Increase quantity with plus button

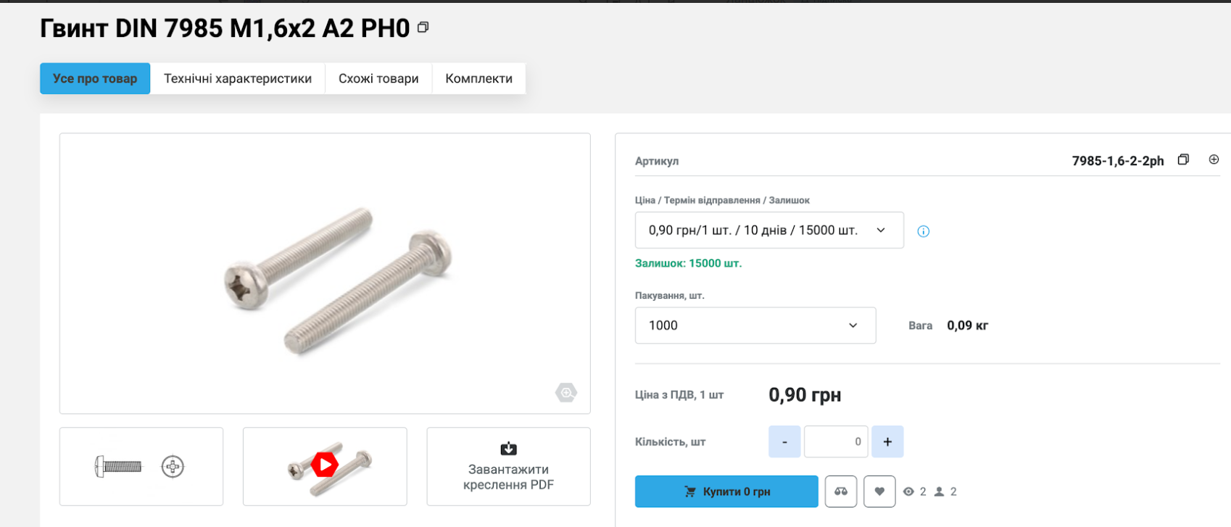point(887,441)
